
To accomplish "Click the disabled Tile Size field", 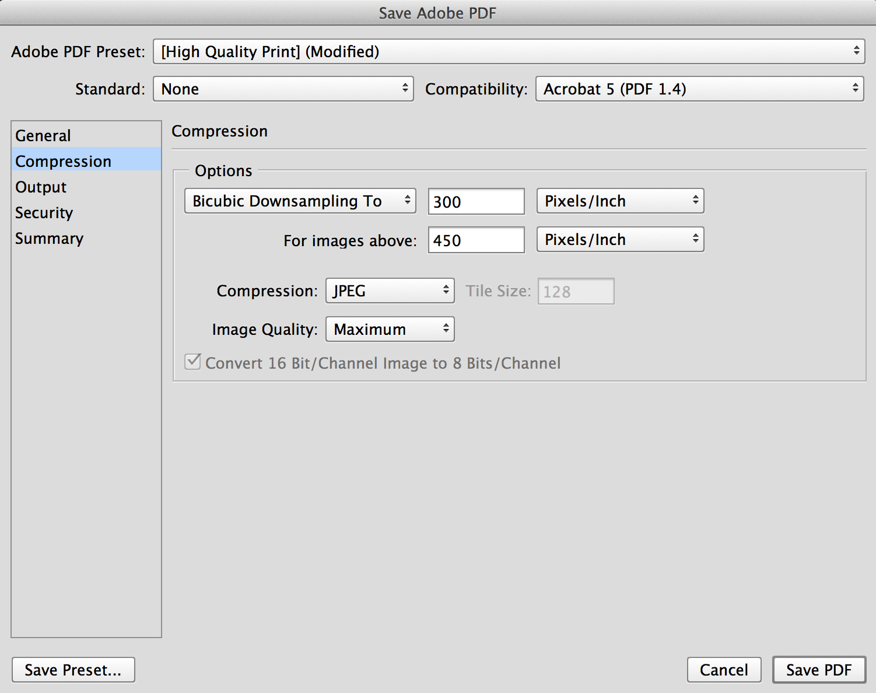I will coord(576,291).
